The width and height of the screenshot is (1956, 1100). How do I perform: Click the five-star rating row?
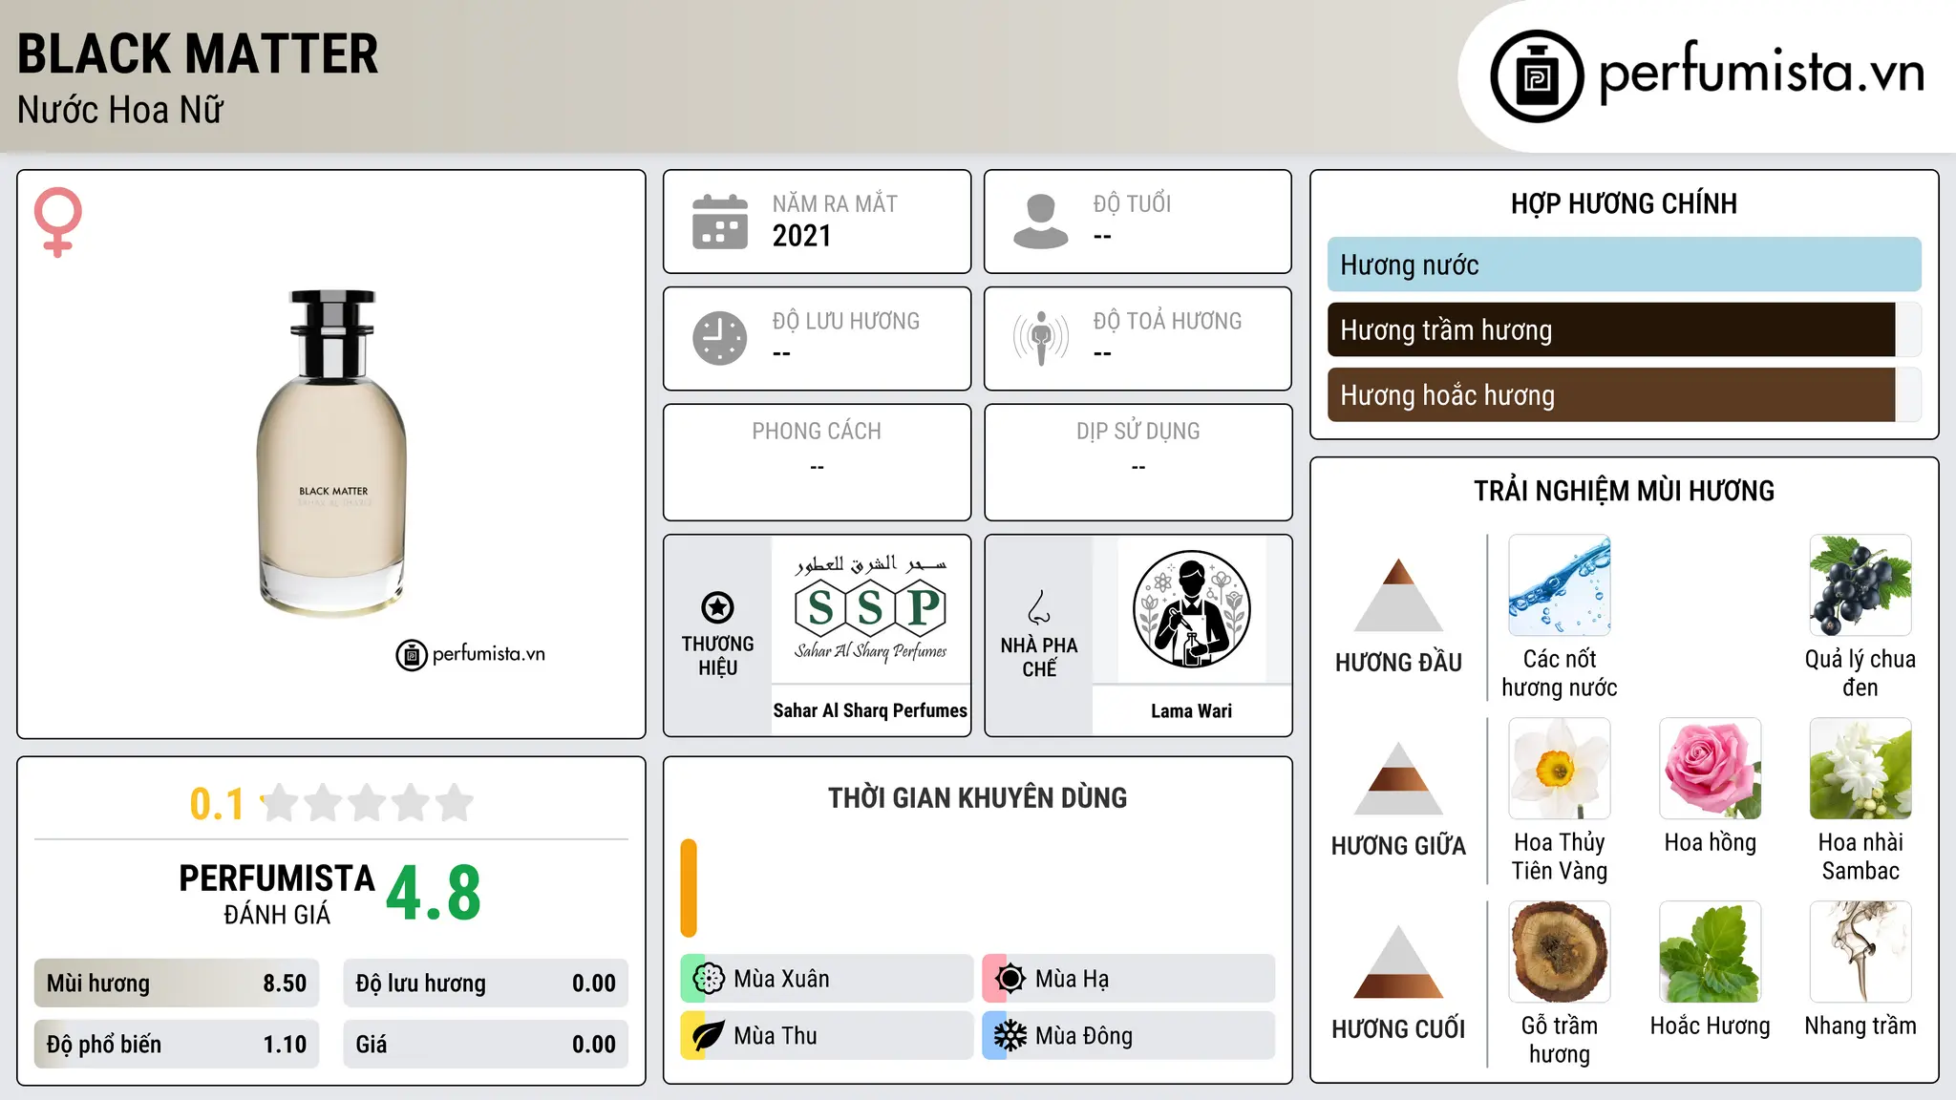coord(367,803)
